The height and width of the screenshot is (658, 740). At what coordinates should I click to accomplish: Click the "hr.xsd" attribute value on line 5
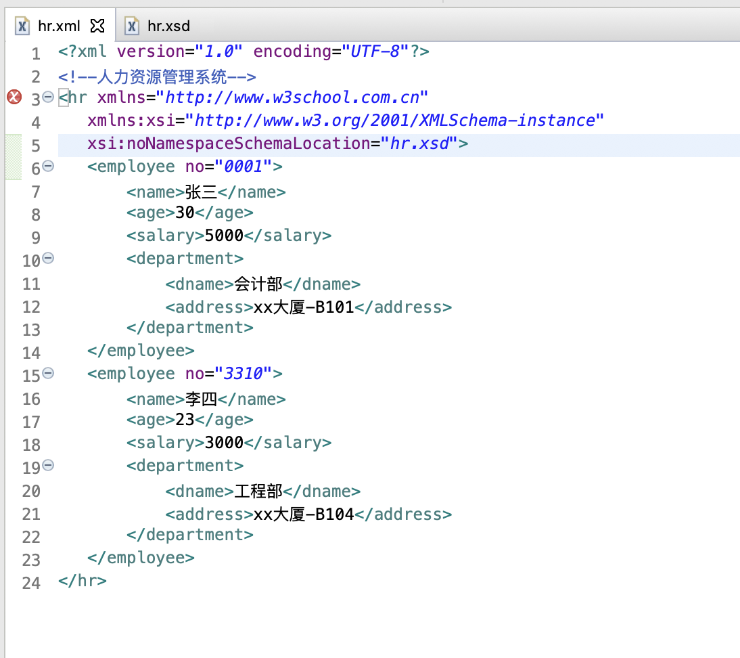[419, 143]
